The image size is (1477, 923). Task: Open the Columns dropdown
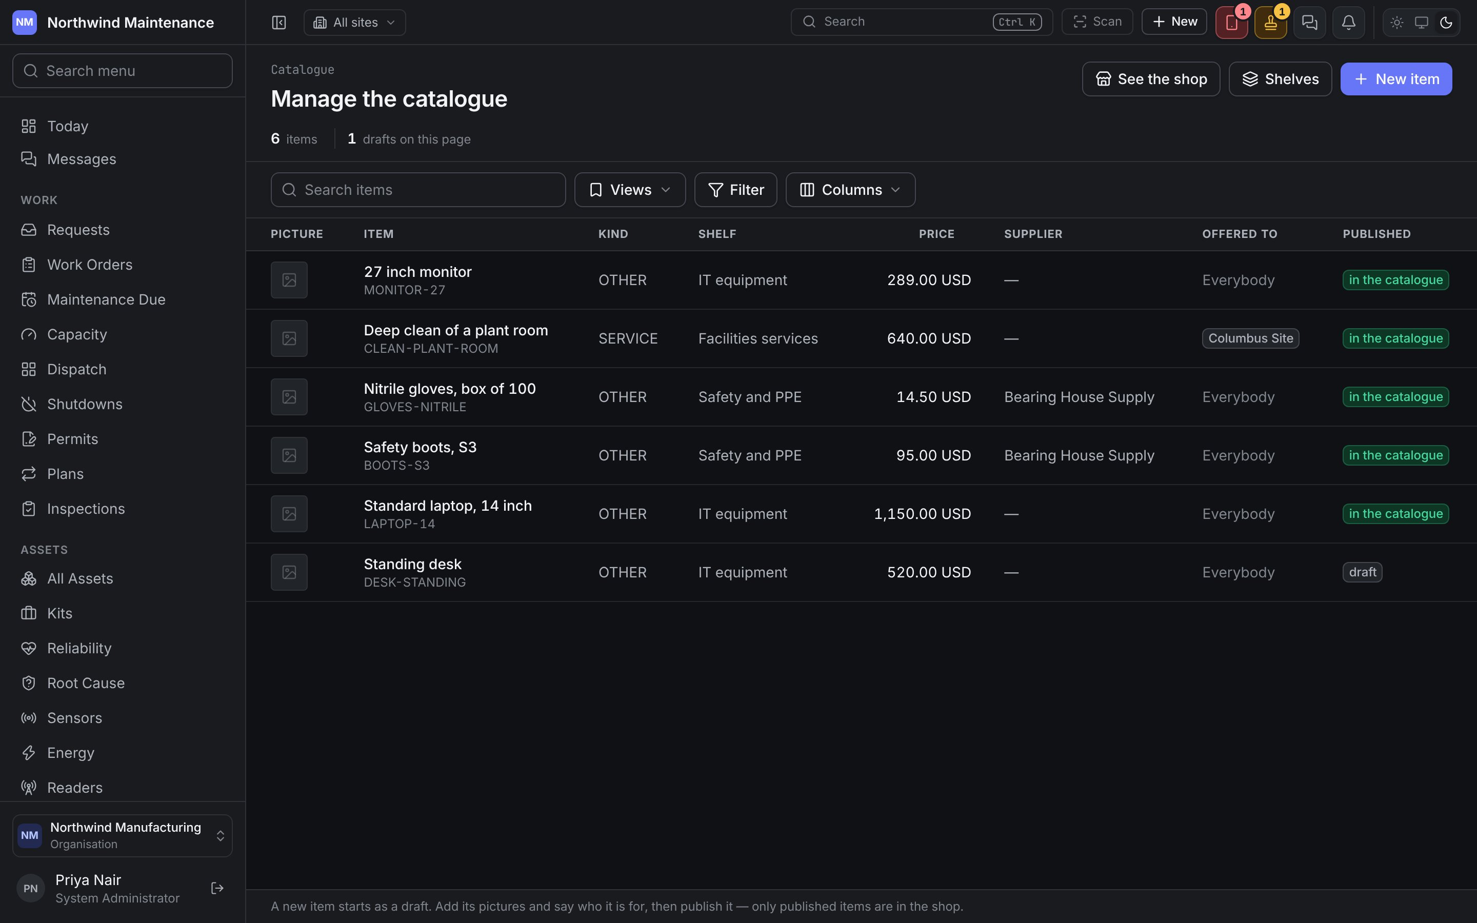pyautogui.click(x=850, y=190)
